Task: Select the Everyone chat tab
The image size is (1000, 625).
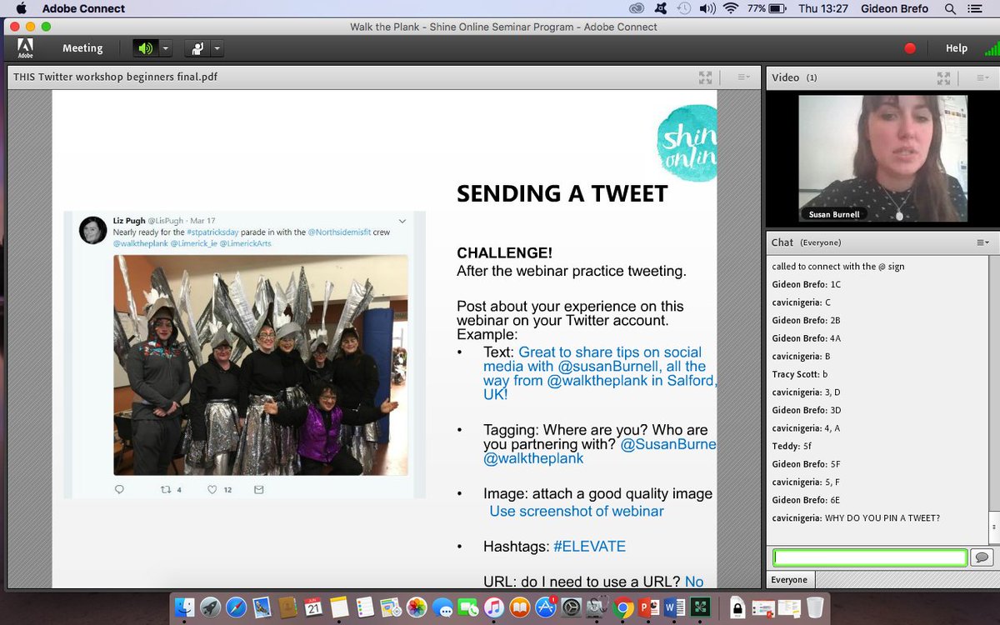Action: [789, 579]
